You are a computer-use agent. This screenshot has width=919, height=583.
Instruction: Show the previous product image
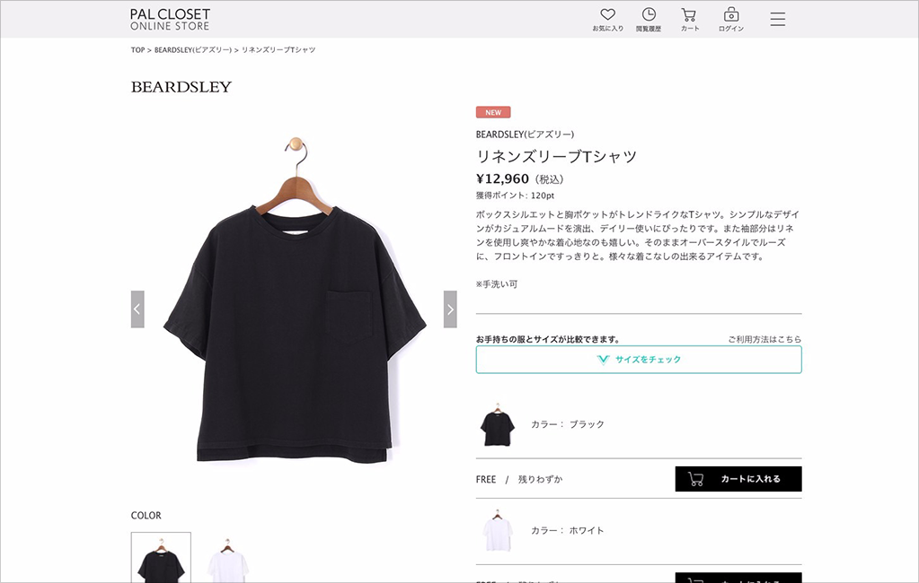click(x=137, y=309)
